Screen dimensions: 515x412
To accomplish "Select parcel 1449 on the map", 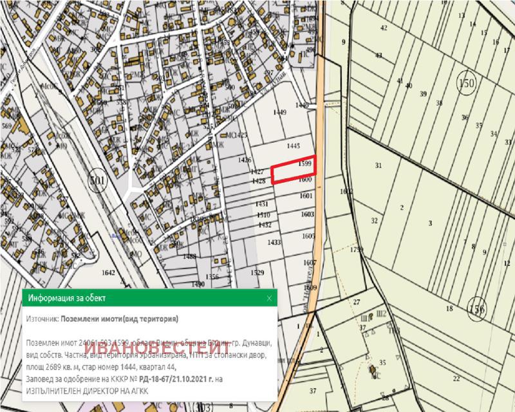I will 279,113.
